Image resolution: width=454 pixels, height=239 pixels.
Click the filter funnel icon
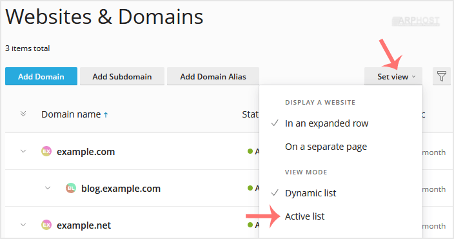coord(442,77)
